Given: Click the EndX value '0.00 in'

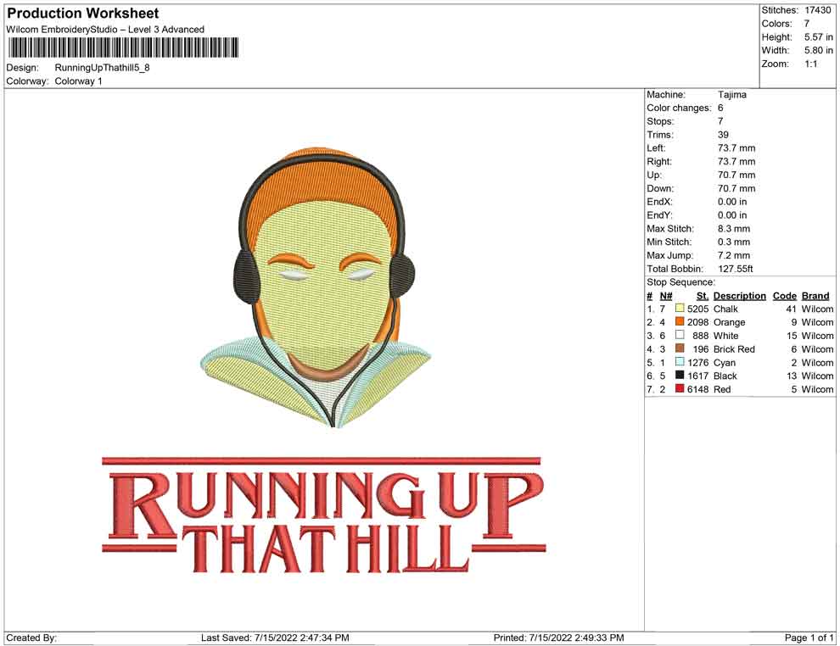Looking at the screenshot, I should 732,201.
